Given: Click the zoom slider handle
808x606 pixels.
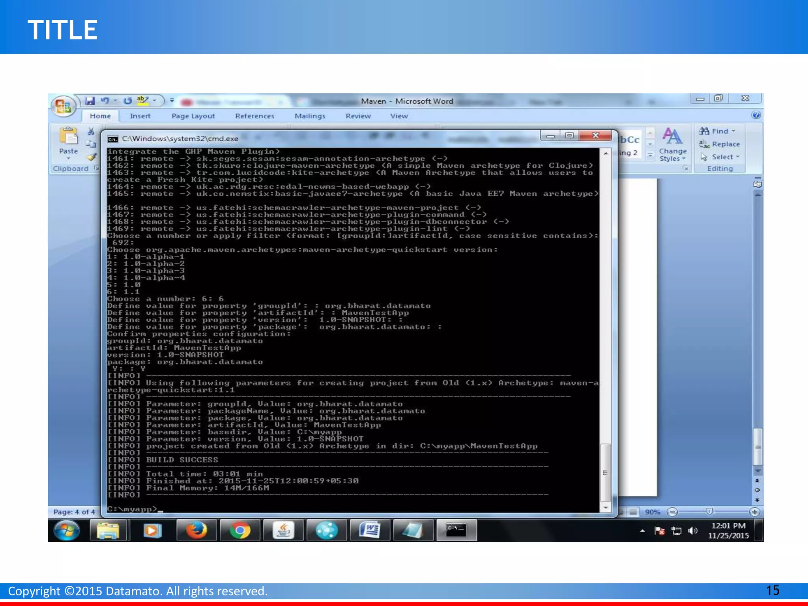Looking at the screenshot, I should (709, 512).
